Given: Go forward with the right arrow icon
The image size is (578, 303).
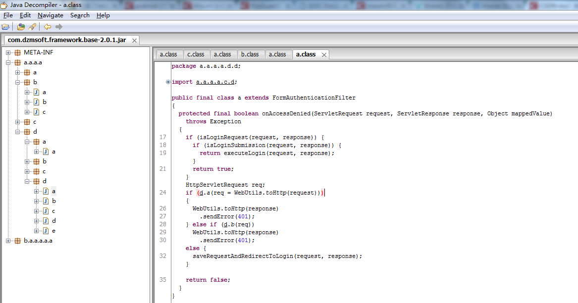Looking at the screenshot, I should tap(58, 27).
